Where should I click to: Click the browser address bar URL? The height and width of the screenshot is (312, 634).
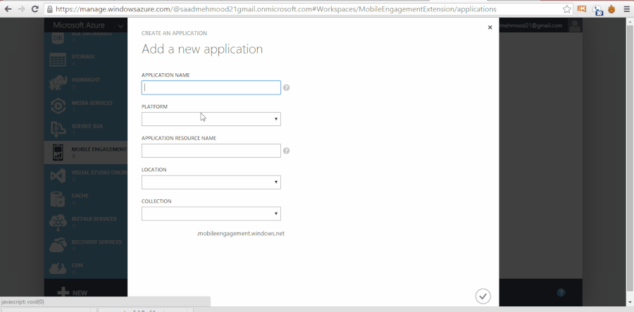coord(275,9)
